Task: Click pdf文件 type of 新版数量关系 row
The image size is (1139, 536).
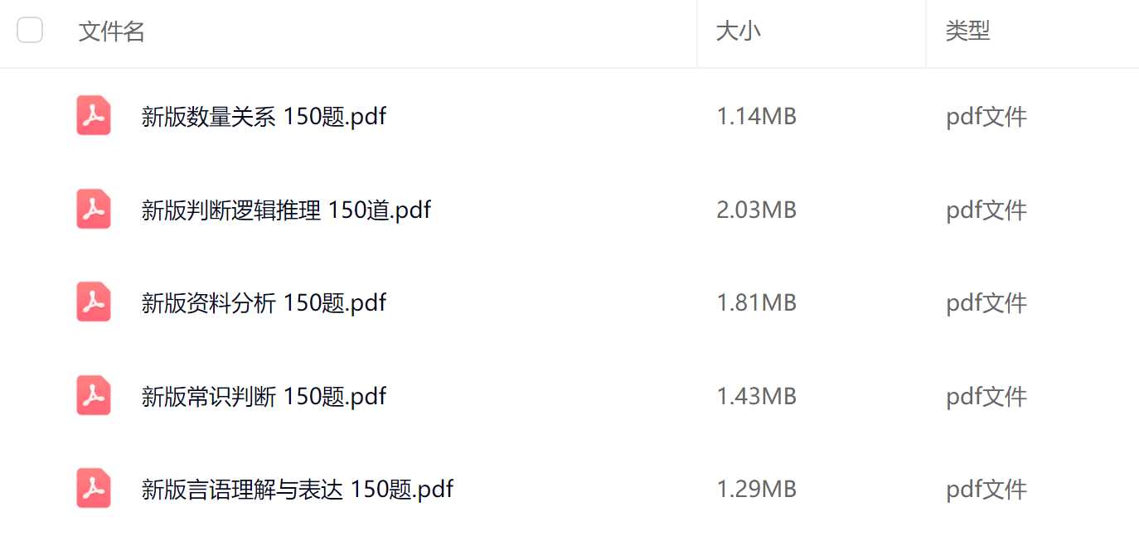Action: pos(986,117)
